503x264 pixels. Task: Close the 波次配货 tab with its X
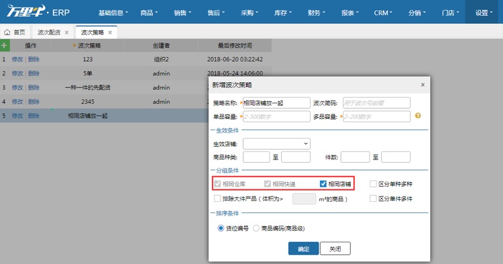(x=67, y=33)
